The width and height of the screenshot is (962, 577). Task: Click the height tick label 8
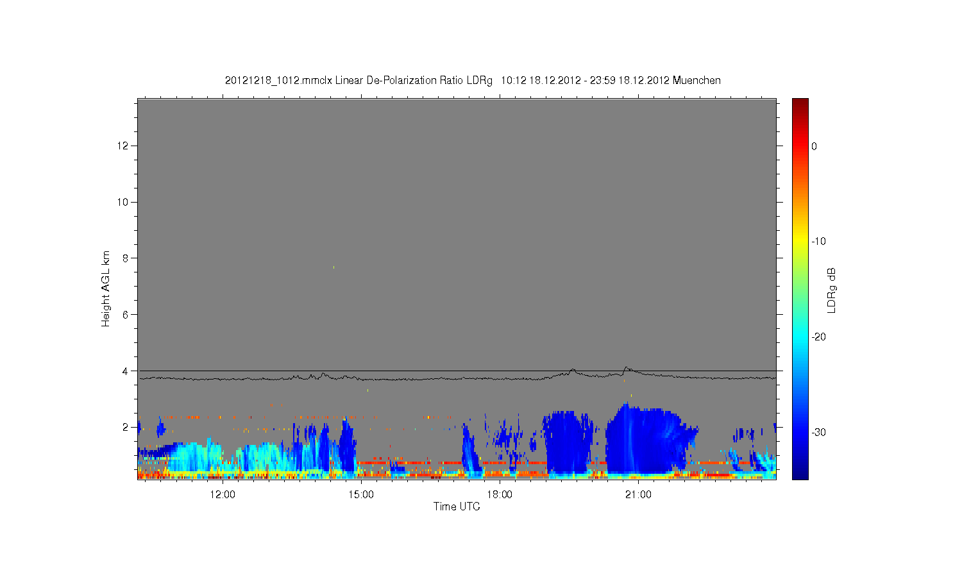[x=125, y=258]
